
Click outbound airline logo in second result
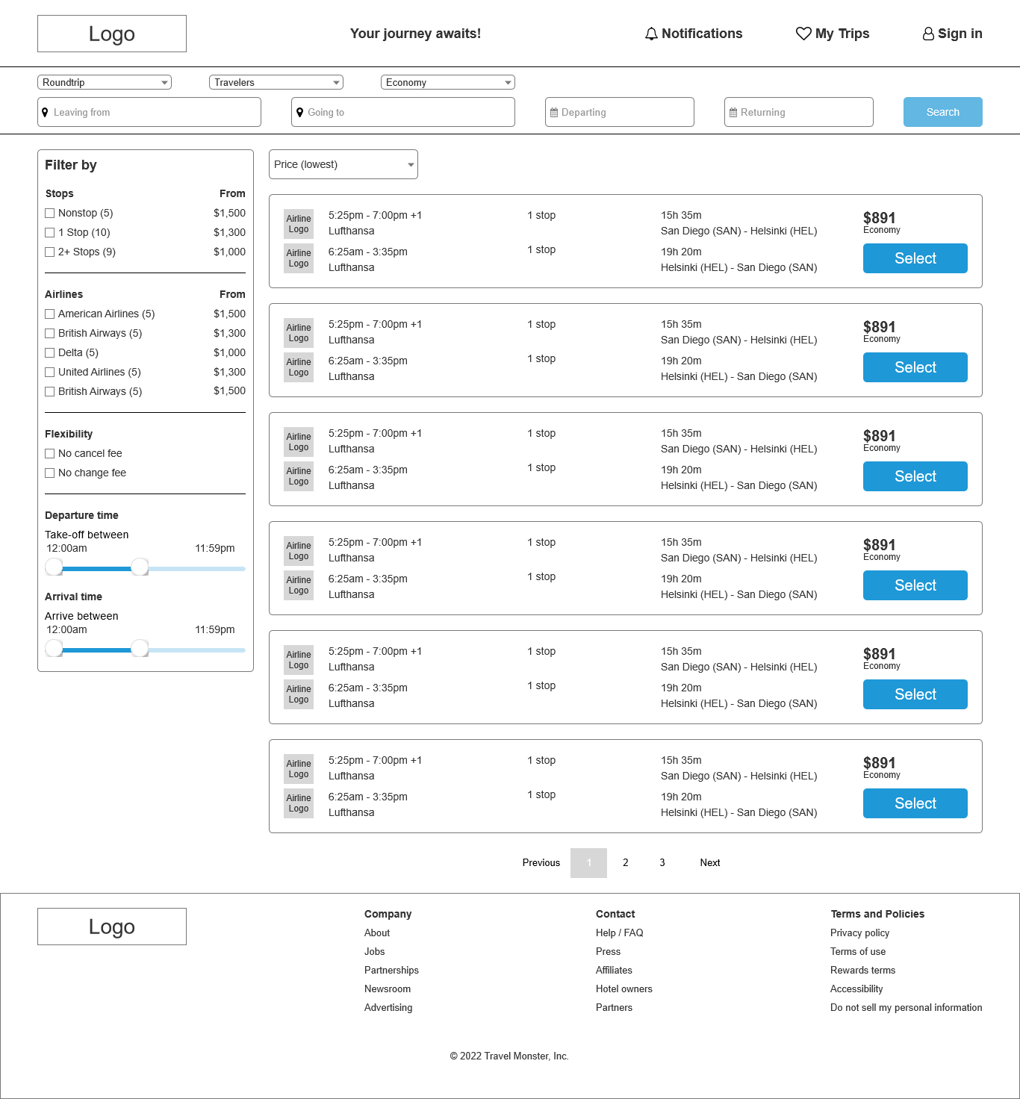coord(299,333)
